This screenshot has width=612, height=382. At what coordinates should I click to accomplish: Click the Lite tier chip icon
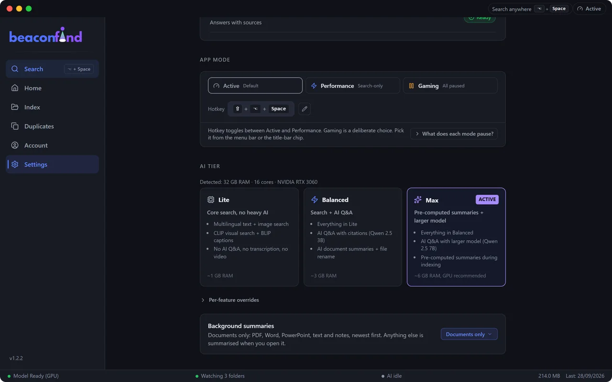pos(211,200)
